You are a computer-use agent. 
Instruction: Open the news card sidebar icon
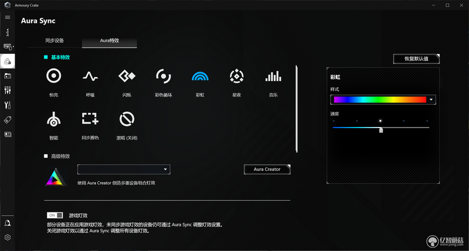[x=8, y=135]
